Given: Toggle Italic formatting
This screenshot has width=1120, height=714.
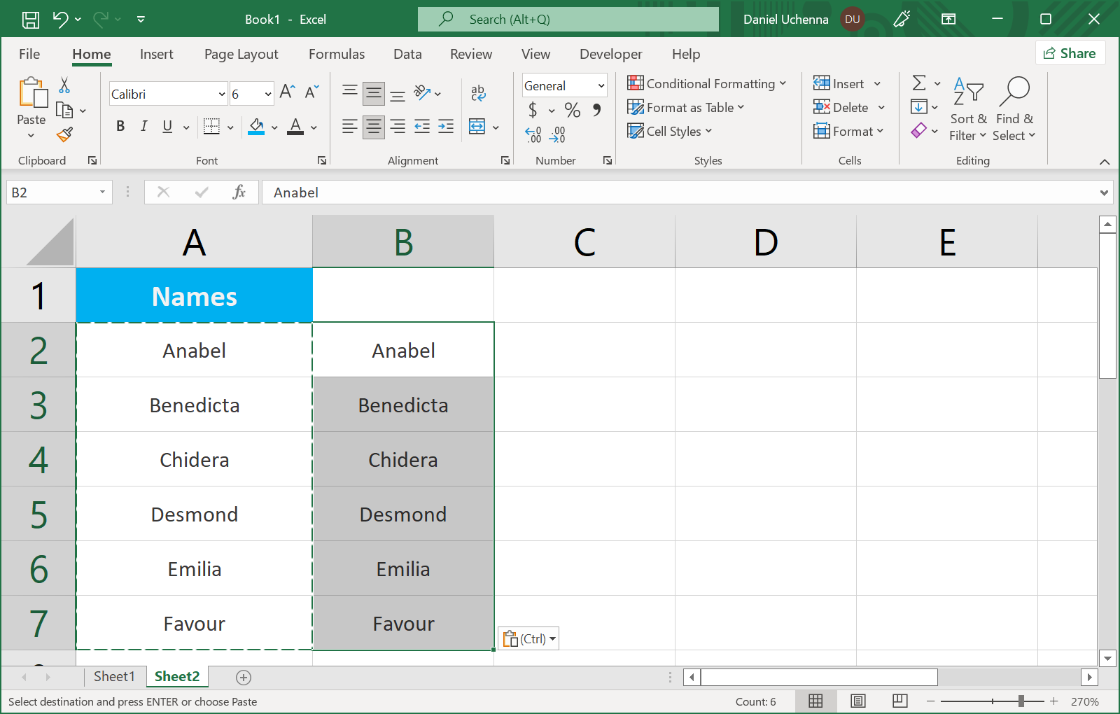Looking at the screenshot, I should [x=143, y=126].
